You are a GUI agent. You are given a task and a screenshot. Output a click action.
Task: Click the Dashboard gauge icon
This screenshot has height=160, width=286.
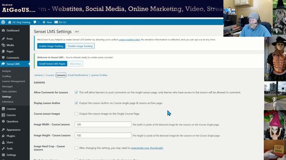[3, 31]
